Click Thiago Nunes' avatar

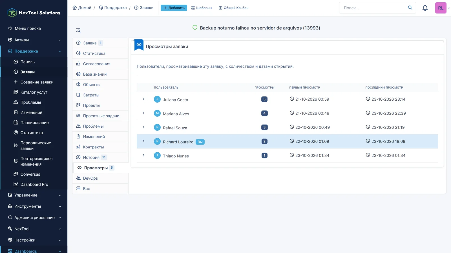157,155
